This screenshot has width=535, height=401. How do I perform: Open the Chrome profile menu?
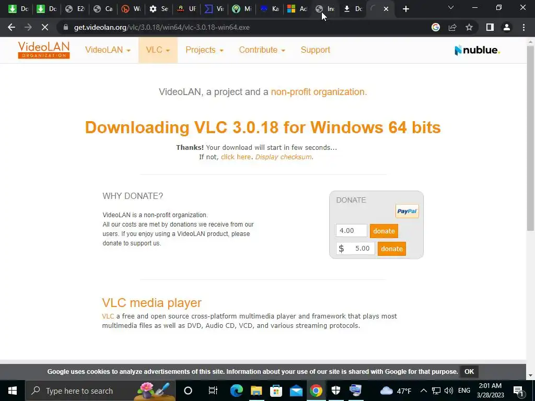click(x=507, y=27)
